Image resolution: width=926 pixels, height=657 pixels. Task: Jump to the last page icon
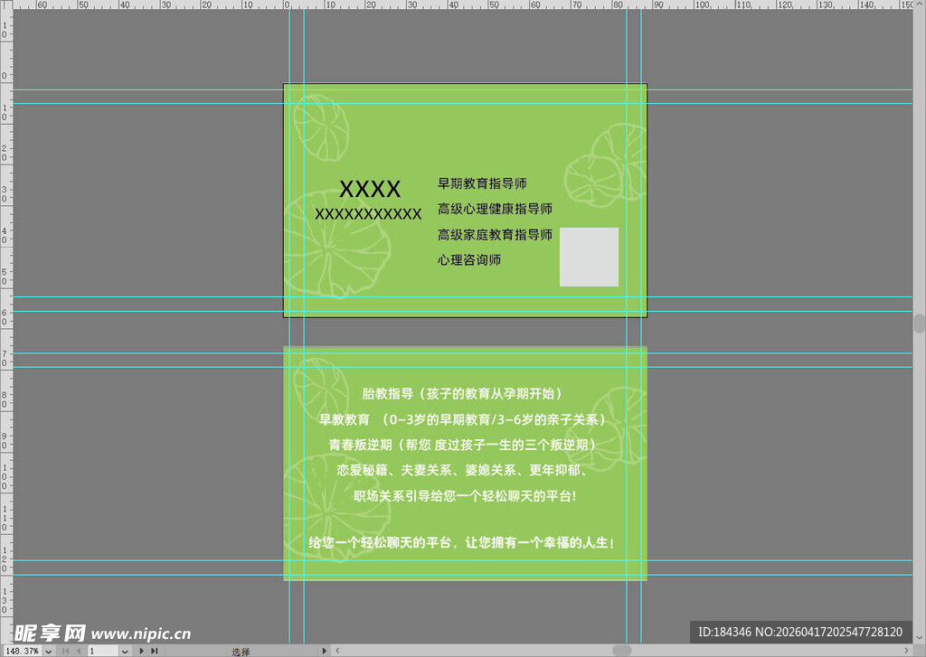(155, 650)
